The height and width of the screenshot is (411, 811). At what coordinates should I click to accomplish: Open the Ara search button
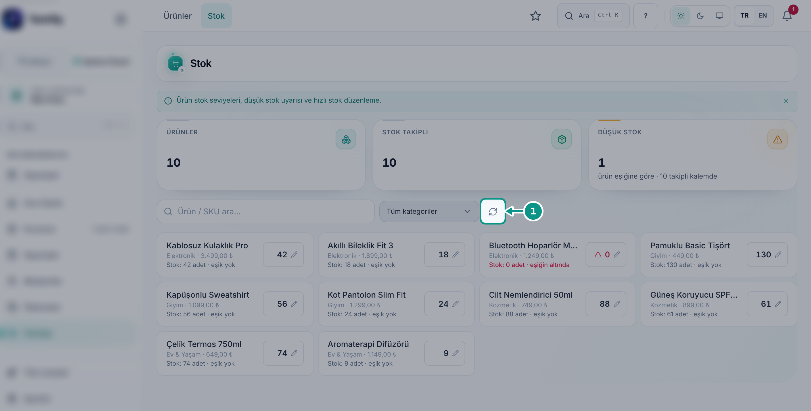[x=593, y=16]
